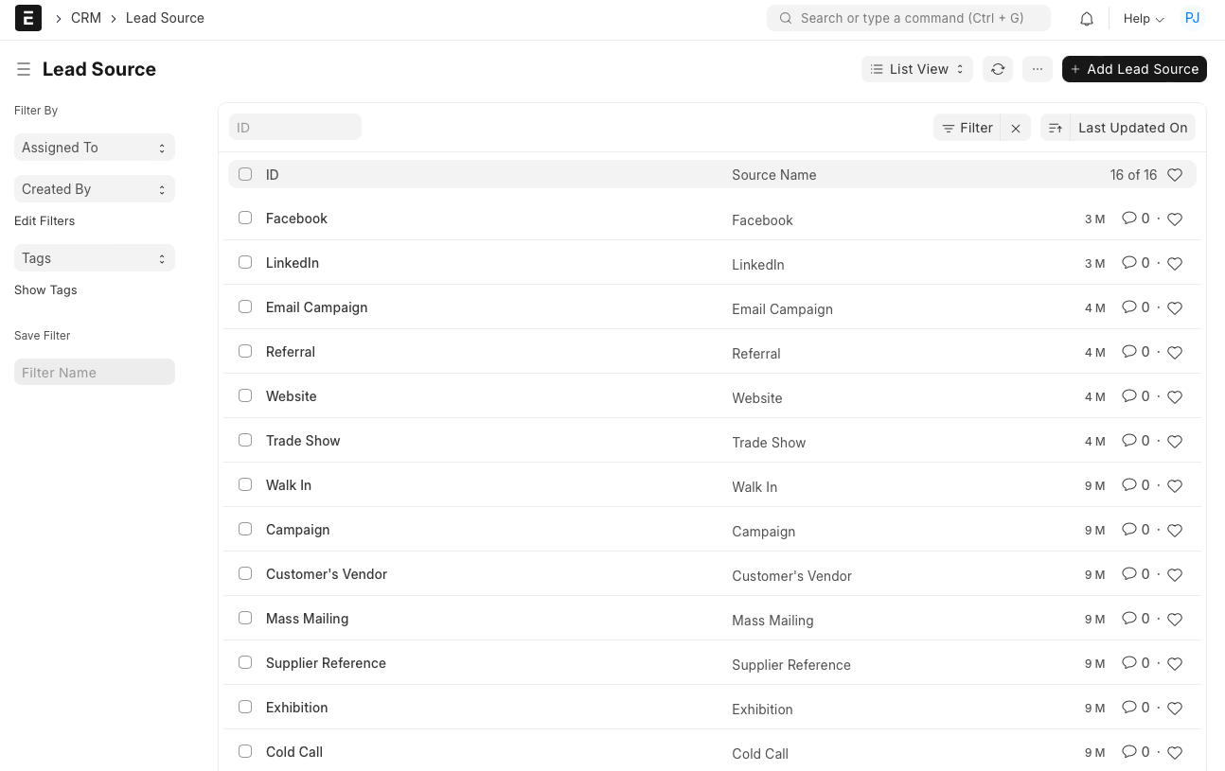Screen dimensions: 1225x771
Task: Refresh the list with the reload icon
Action: click(997, 68)
